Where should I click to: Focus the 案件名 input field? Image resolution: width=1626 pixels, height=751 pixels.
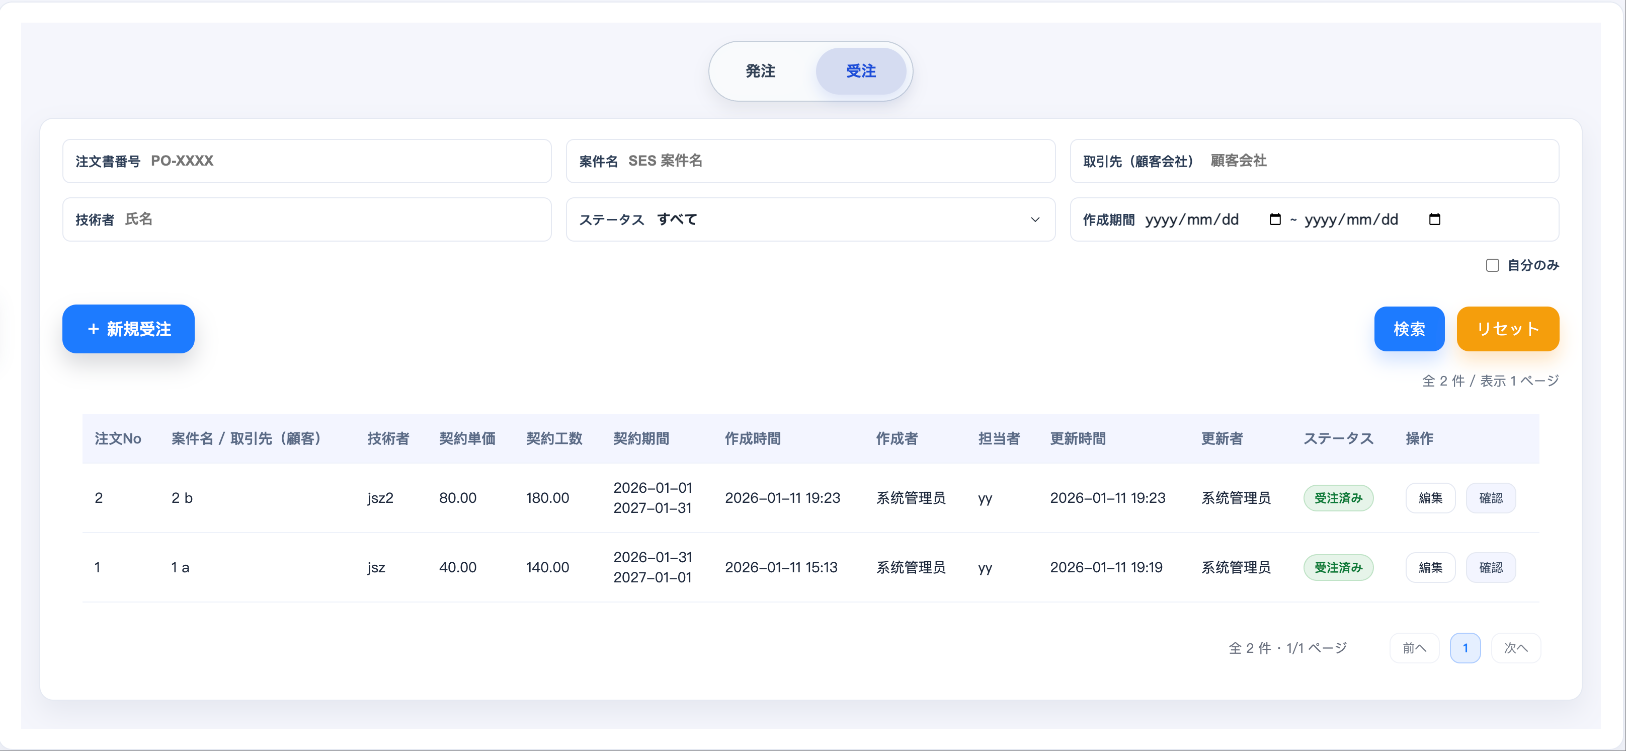point(810,161)
